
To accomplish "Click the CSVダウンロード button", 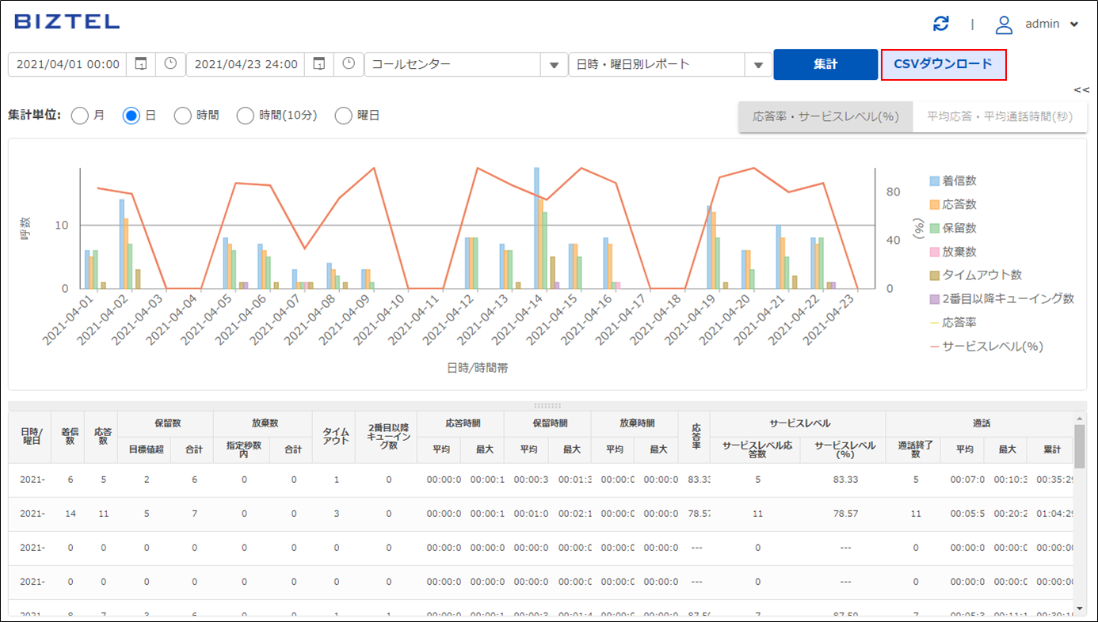I will point(944,64).
